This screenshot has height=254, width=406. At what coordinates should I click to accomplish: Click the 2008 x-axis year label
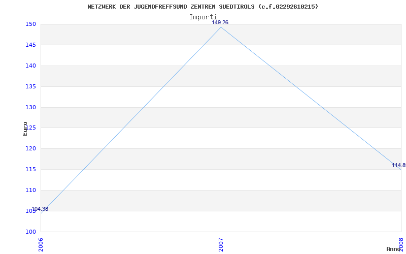tap(401, 245)
